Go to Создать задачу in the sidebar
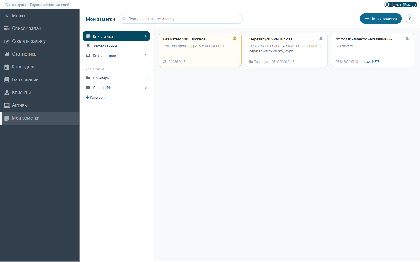 click(x=40, y=41)
